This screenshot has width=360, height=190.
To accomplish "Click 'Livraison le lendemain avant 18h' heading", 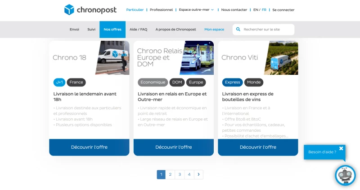I will click(x=85, y=97).
